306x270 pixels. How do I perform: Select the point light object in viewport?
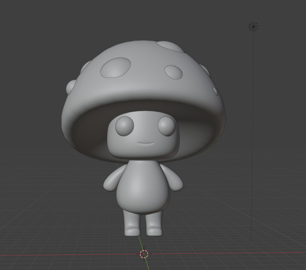[253, 26]
